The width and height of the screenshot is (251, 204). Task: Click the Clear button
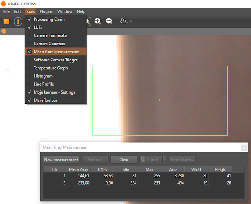tap(124, 160)
